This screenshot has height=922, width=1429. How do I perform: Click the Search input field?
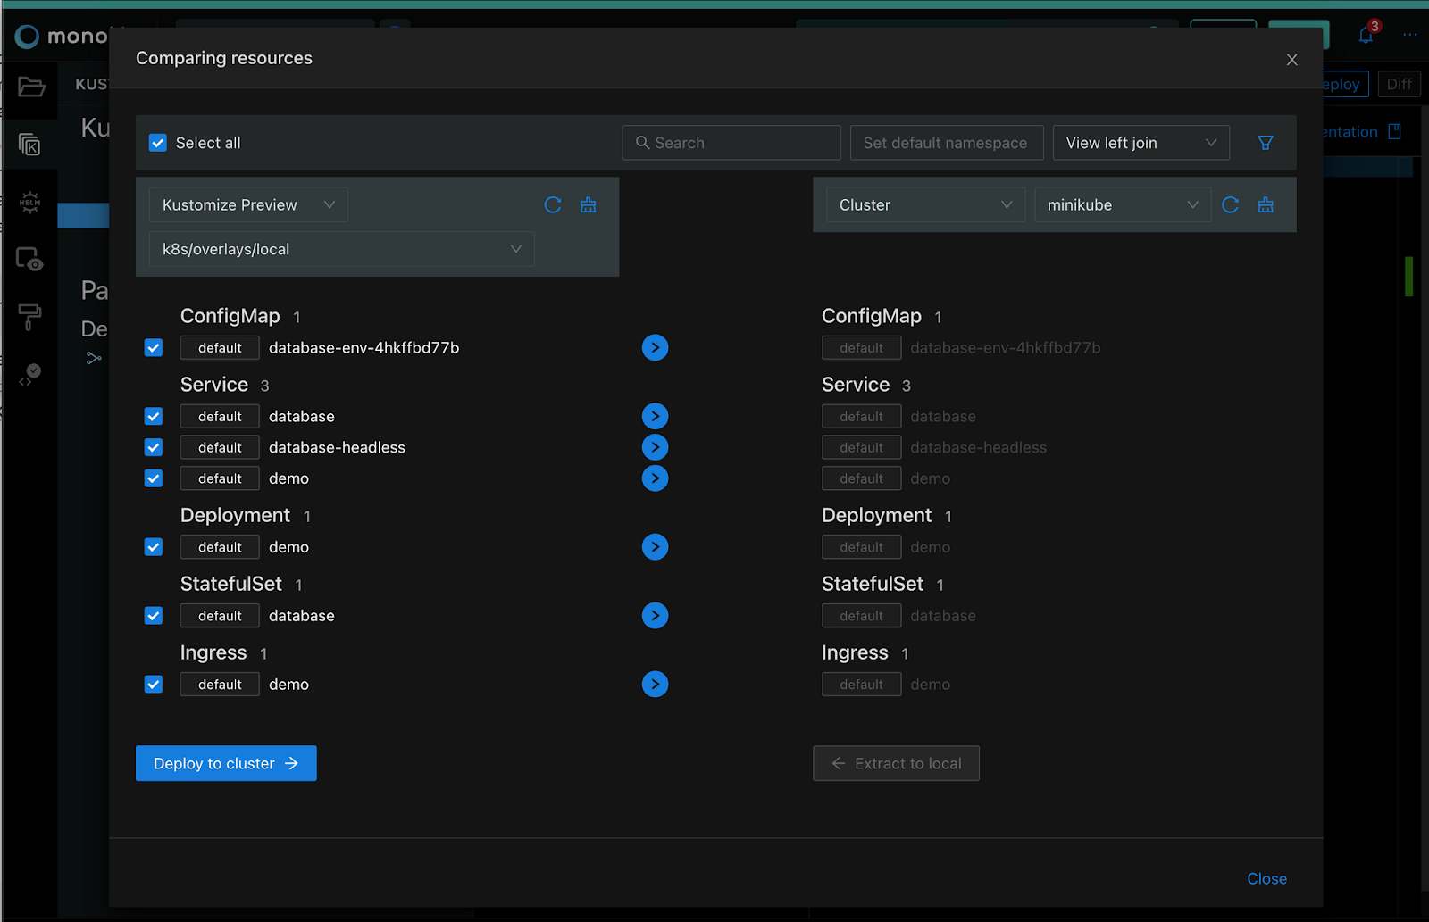coord(731,143)
